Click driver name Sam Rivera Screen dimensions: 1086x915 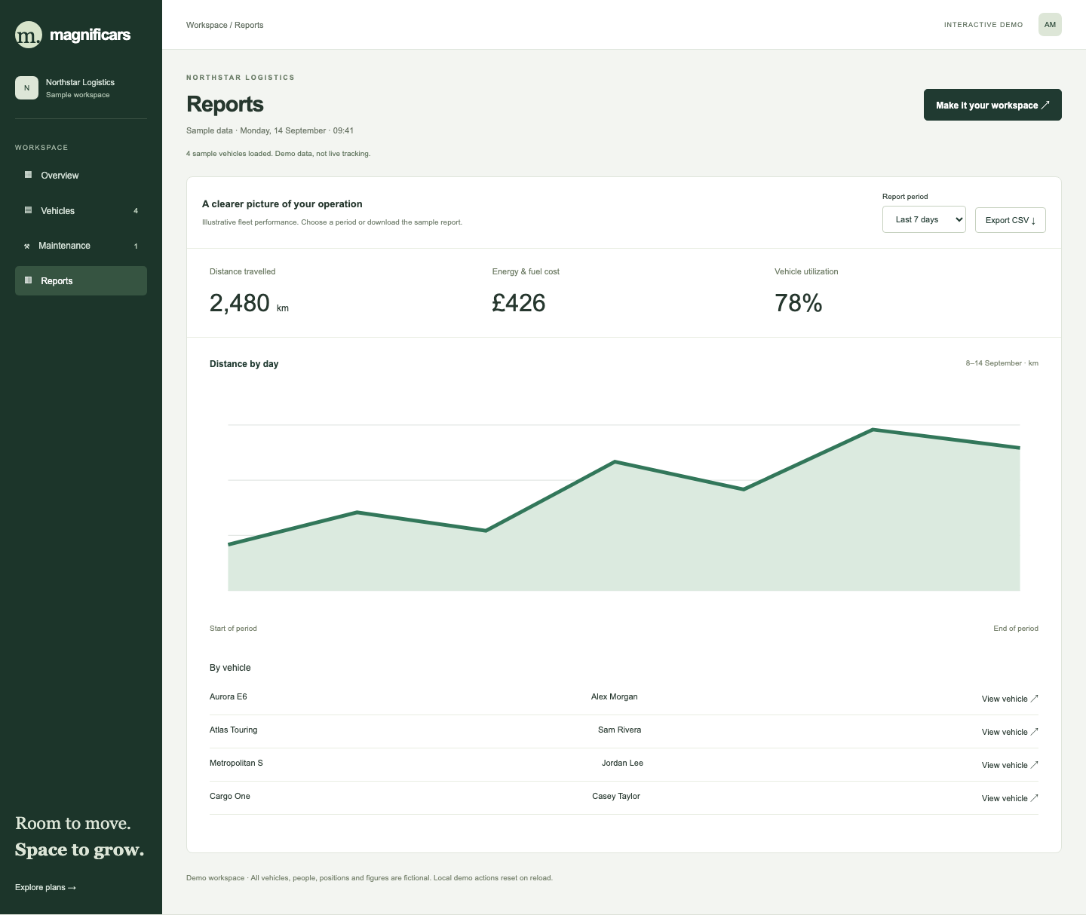click(x=620, y=730)
